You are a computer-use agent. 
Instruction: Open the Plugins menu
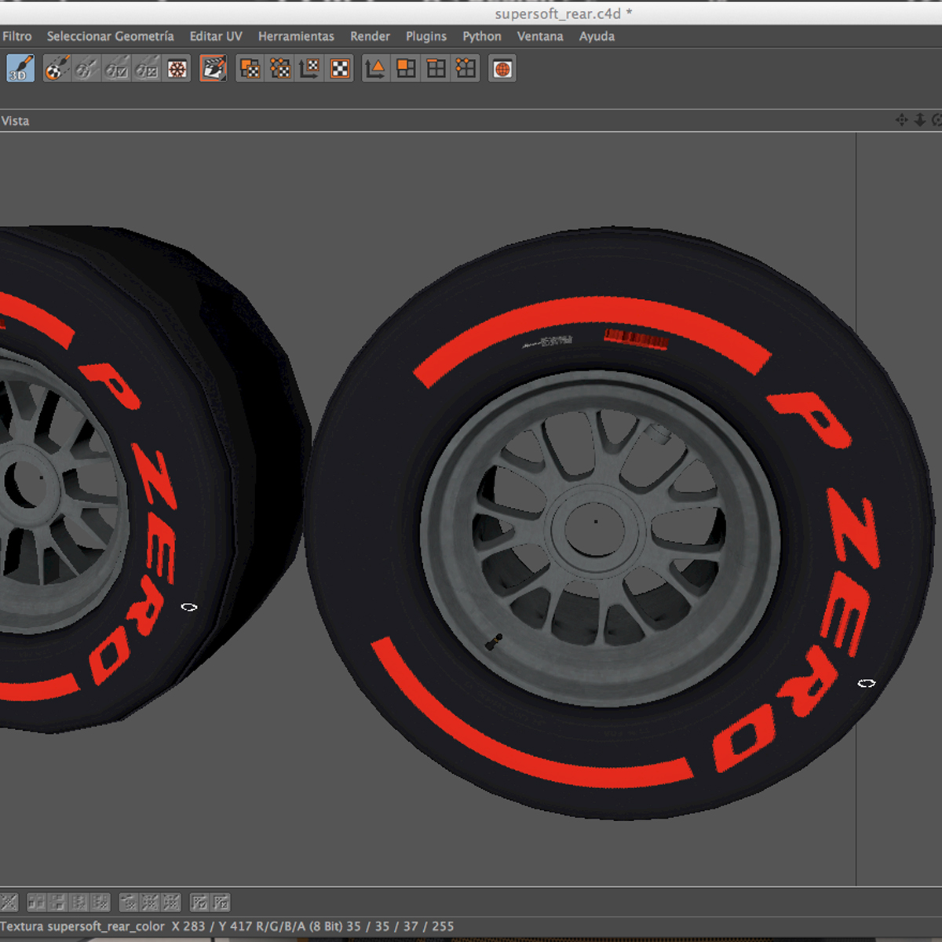click(x=426, y=36)
